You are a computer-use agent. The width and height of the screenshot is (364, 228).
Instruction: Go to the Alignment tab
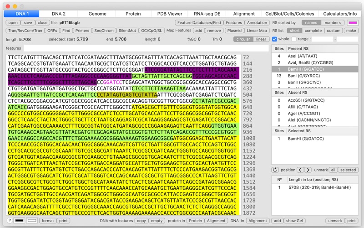click(x=244, y=14)
